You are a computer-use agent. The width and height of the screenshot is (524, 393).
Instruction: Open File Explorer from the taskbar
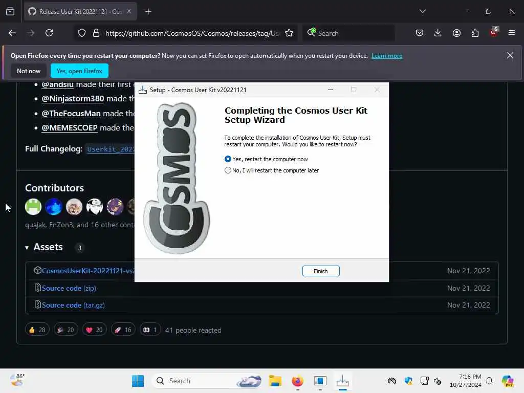275,381
